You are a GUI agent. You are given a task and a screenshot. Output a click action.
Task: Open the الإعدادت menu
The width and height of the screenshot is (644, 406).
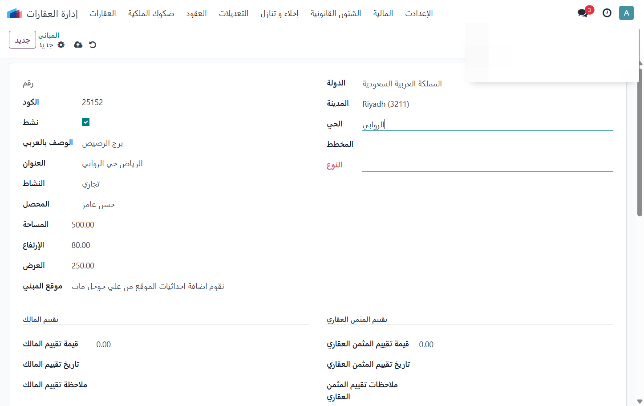[419, 13]
